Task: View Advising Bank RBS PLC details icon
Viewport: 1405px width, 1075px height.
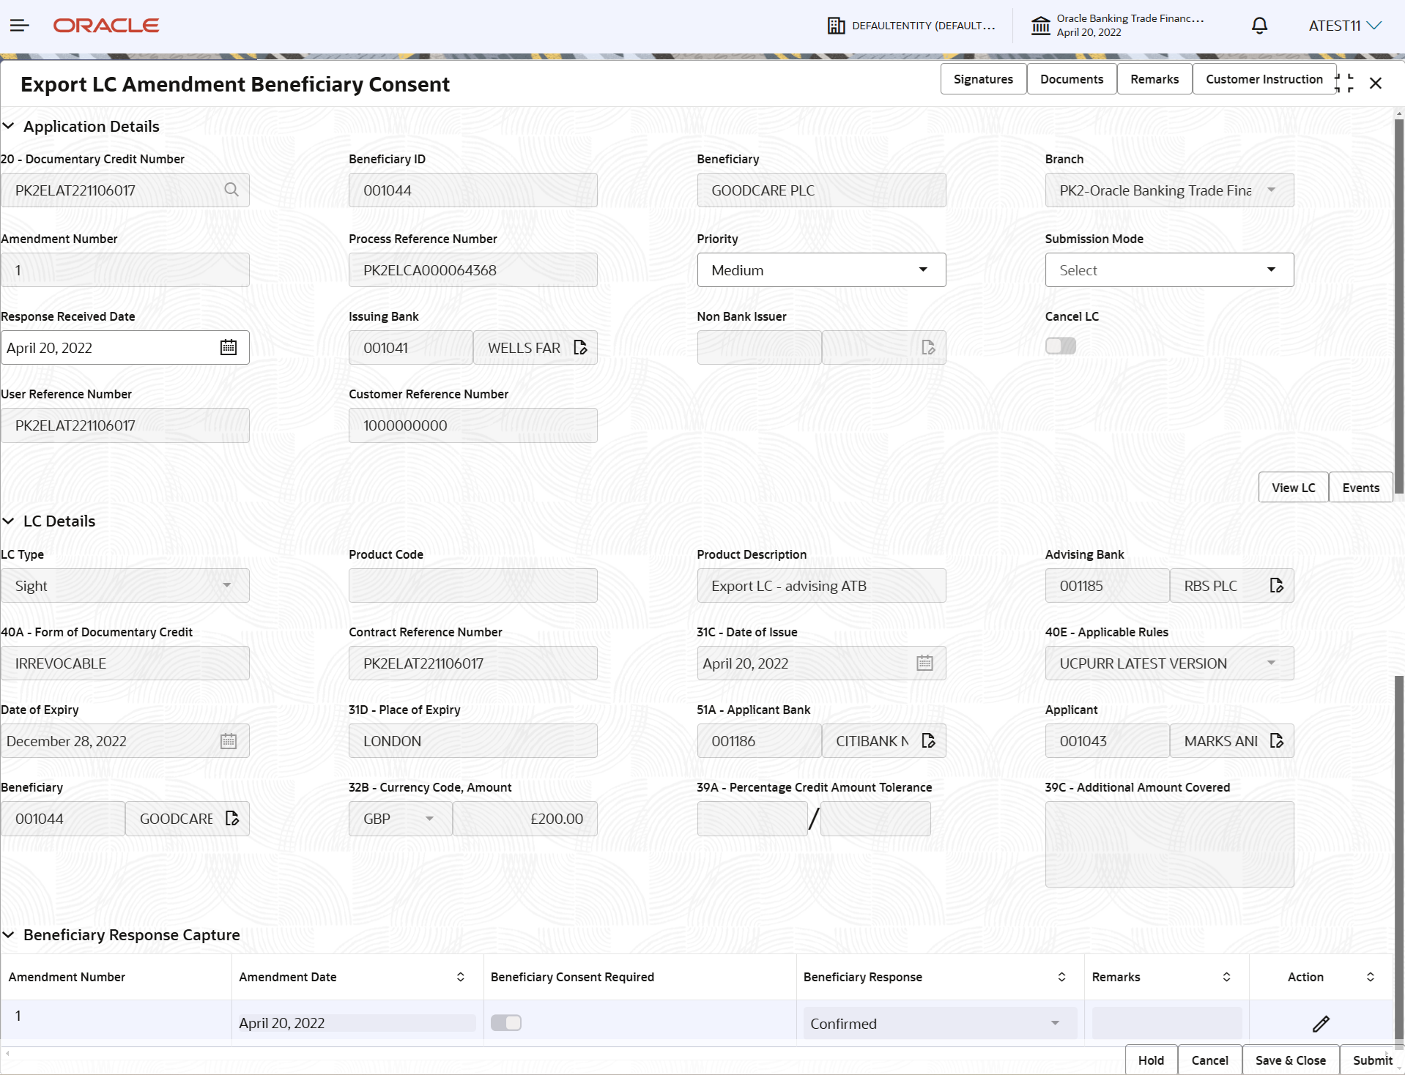Action: 1276,585
